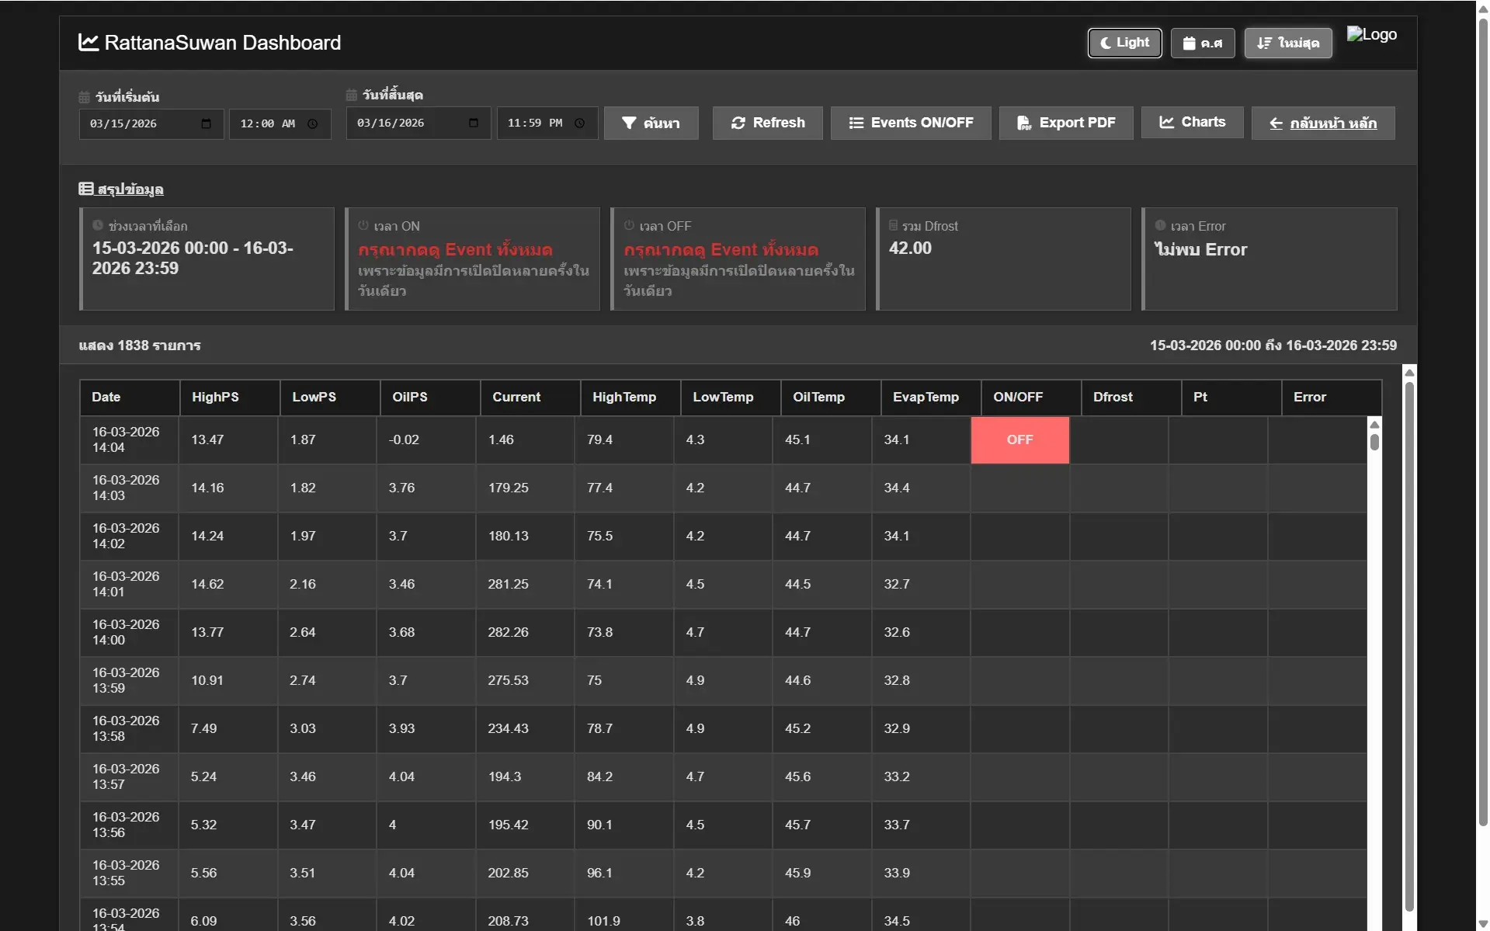Follow the กลับหน้า หลัก back link
Image resolution: width=1490 pixels, height=931 pixels.
(x=1322, y=123)
